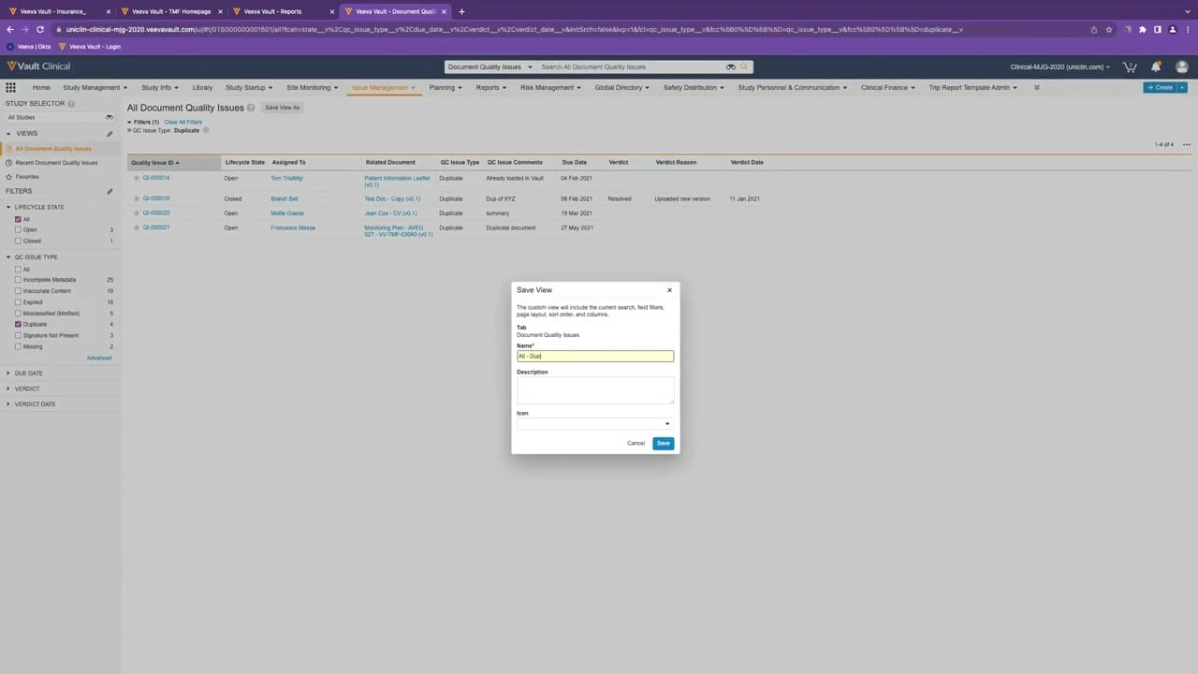Open the Clinical Finance menu
The height and width of the screenshot is (674, 1198).
888,87
